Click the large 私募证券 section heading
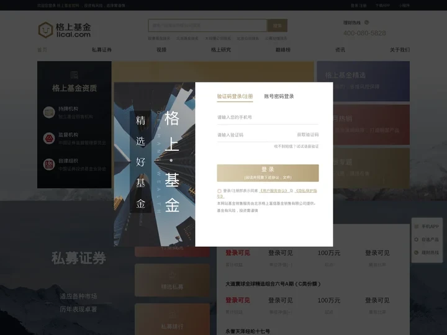The image size is (447, 335). pyautogui.click(x=79, y=258)
